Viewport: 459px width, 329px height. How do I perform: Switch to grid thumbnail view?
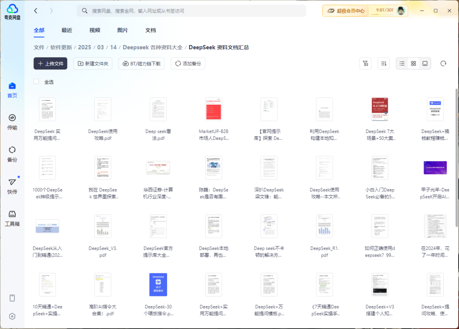pyautogui.click(x=414, y=63)
